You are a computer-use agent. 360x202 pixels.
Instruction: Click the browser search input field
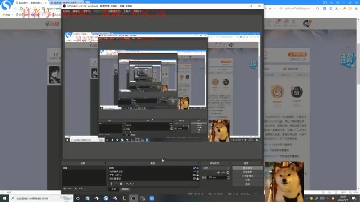coord(297,9)
